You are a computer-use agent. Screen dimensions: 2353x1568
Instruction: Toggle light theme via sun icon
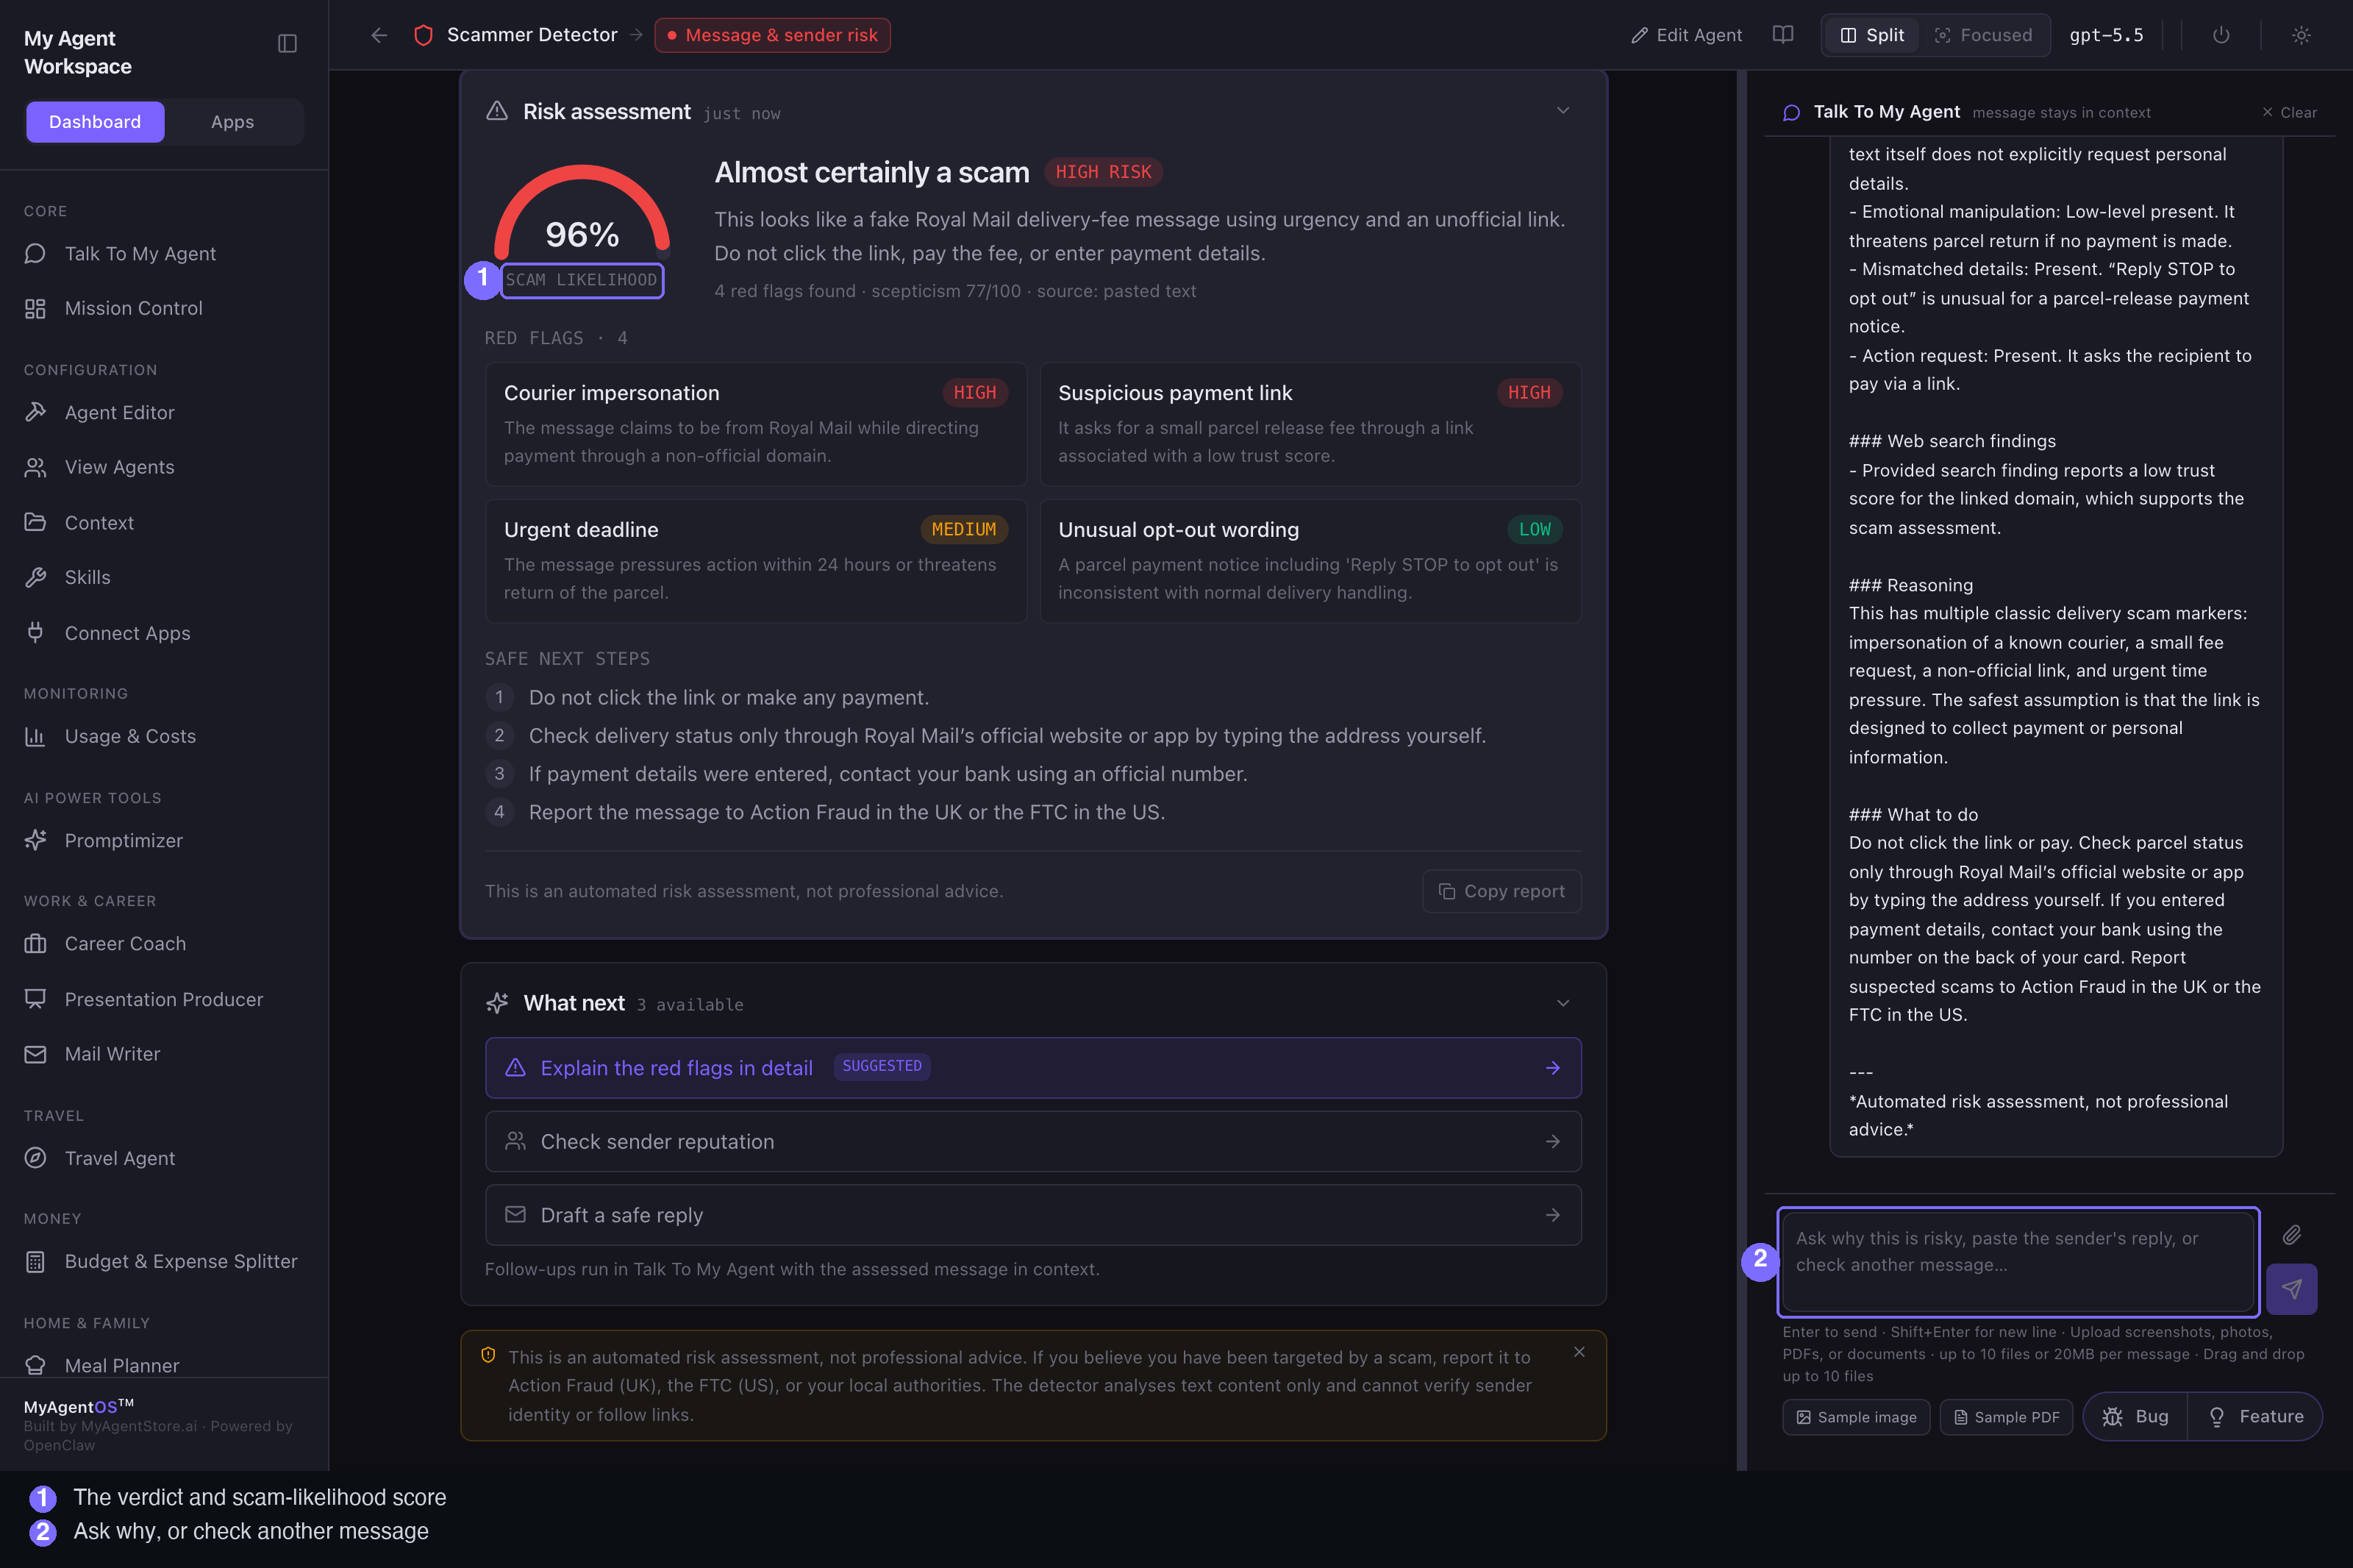pos(2301,35)
